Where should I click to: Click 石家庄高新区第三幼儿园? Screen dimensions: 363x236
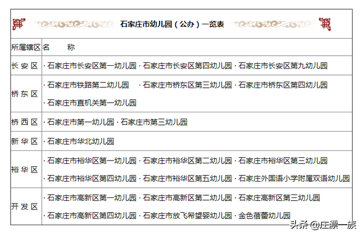(279, 197)
